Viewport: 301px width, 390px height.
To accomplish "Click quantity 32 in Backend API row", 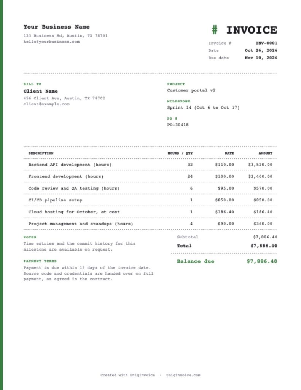I will [190, 165].
